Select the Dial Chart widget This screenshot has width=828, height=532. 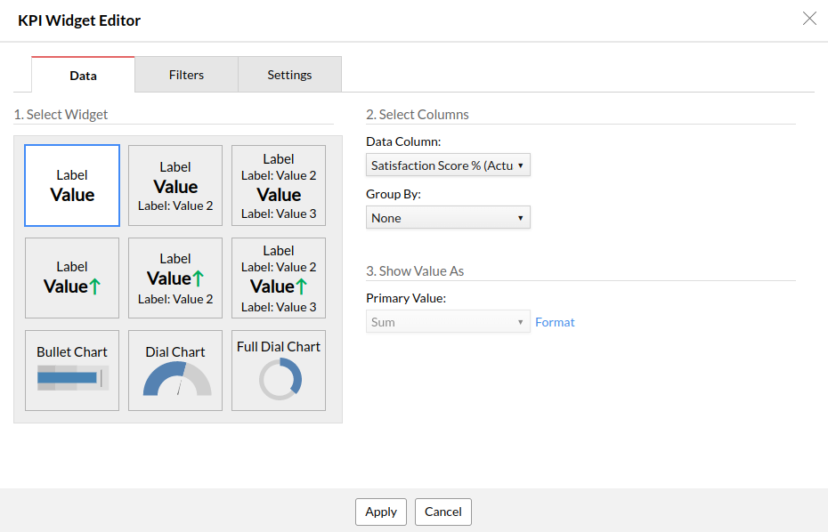175,370
